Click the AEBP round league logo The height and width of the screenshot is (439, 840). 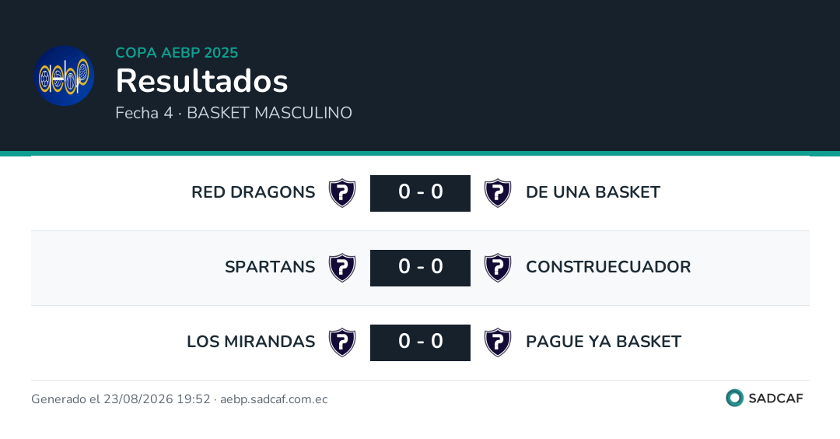(x=65, y=76)
